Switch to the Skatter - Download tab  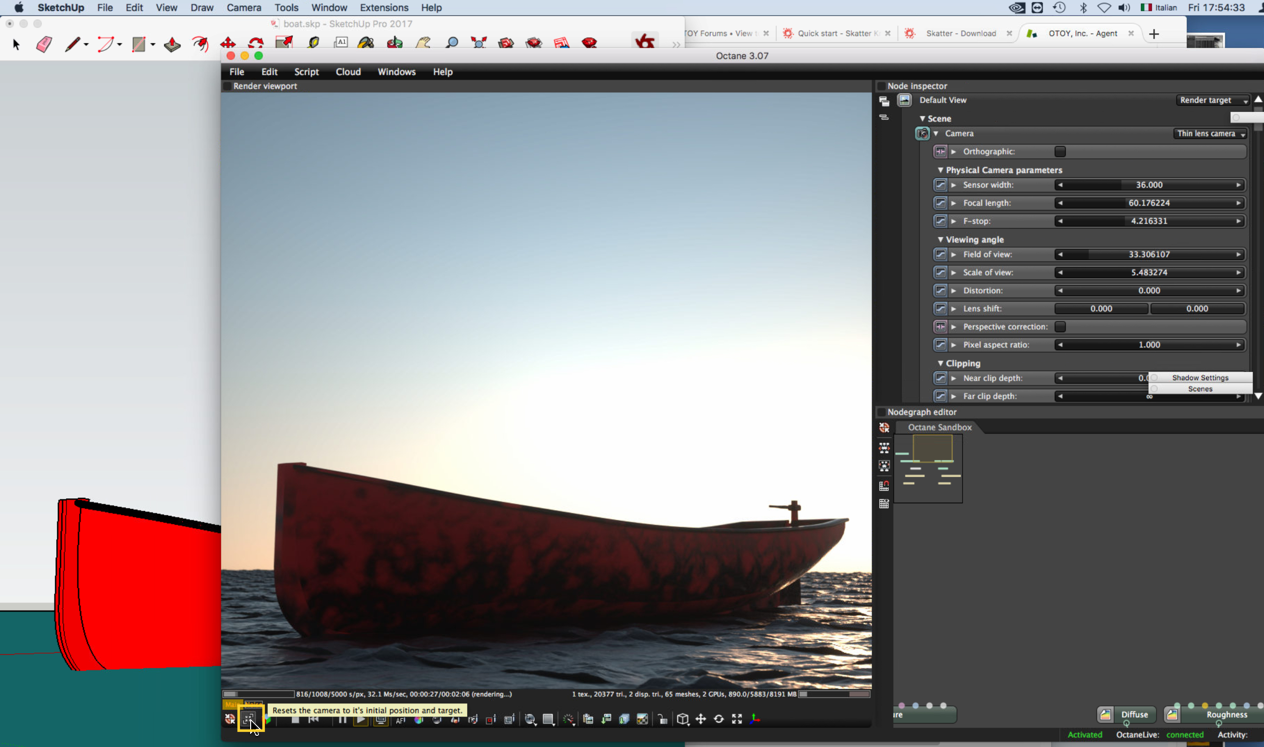pos(961,33)
